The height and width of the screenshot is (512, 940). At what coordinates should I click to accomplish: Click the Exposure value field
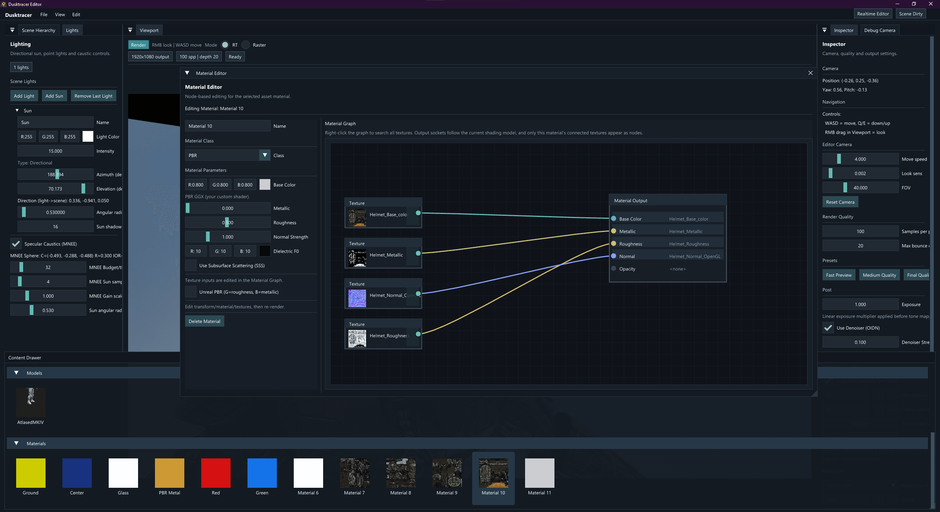point(860,304)
